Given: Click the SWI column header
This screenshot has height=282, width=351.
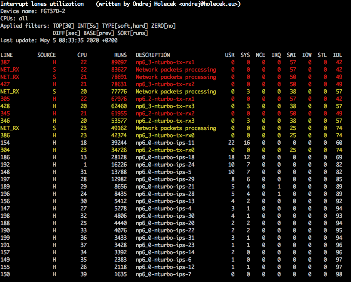Looking at the screenshot, I should (x=291, y=55).
